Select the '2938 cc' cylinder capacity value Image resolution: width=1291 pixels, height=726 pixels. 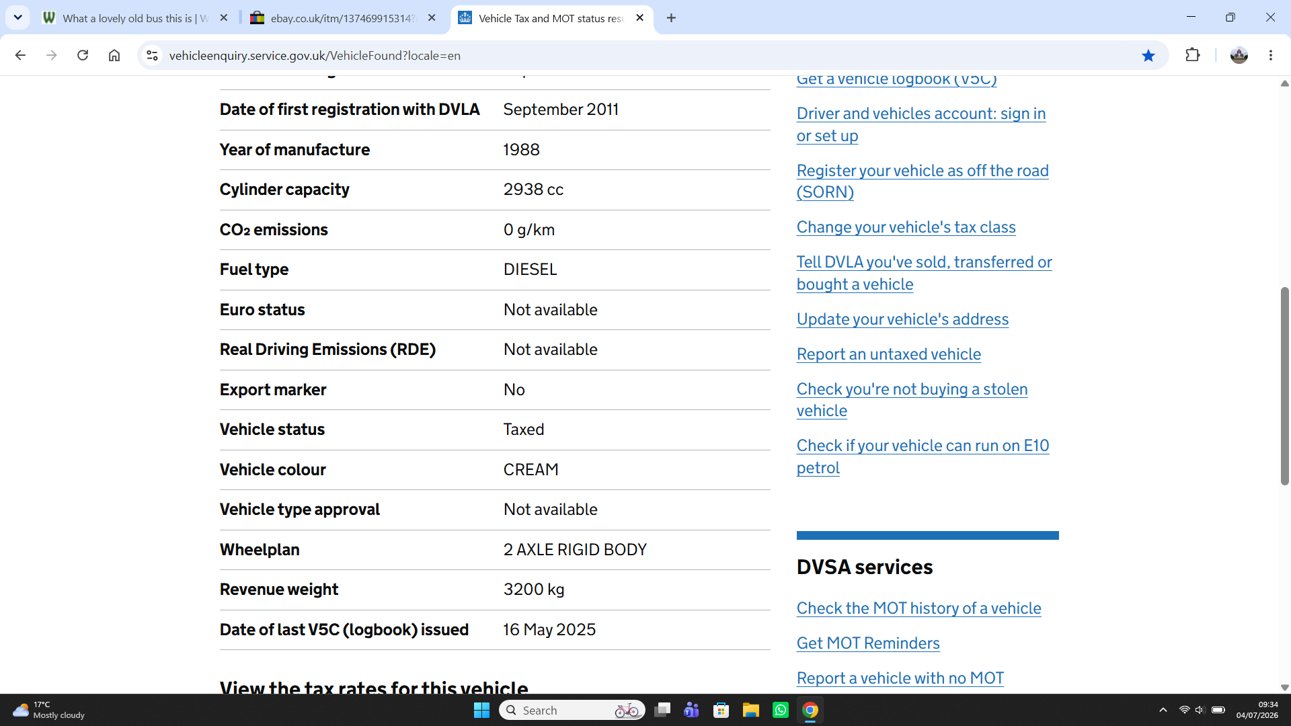(x=533, y=190)
